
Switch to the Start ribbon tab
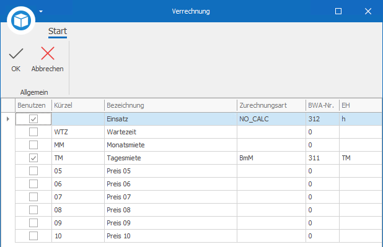click(x=58, y=31)
